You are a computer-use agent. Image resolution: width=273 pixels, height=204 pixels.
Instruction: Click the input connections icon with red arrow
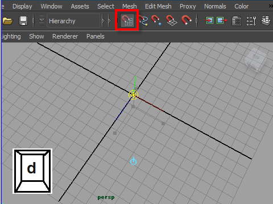[208, 20]
